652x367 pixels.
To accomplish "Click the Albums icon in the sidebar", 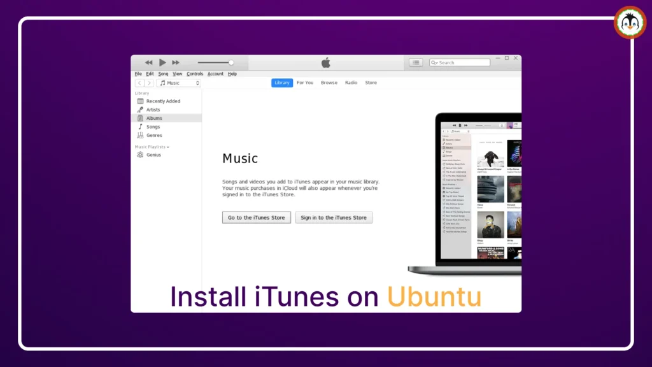I will [x=141, y=118].
